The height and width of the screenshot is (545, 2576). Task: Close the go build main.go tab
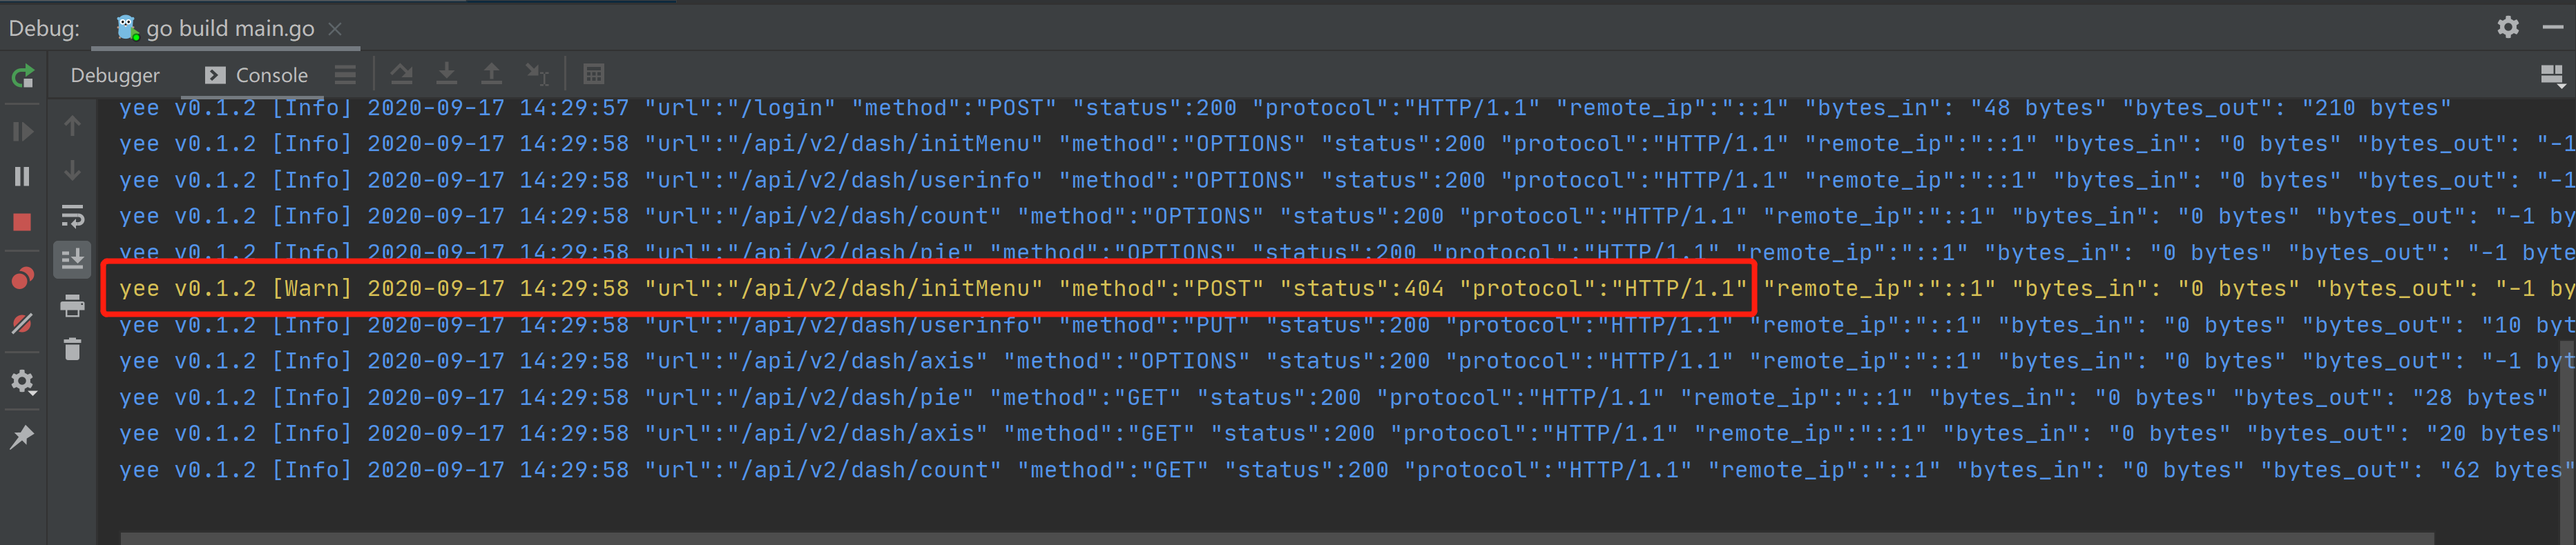coord(335,28)
